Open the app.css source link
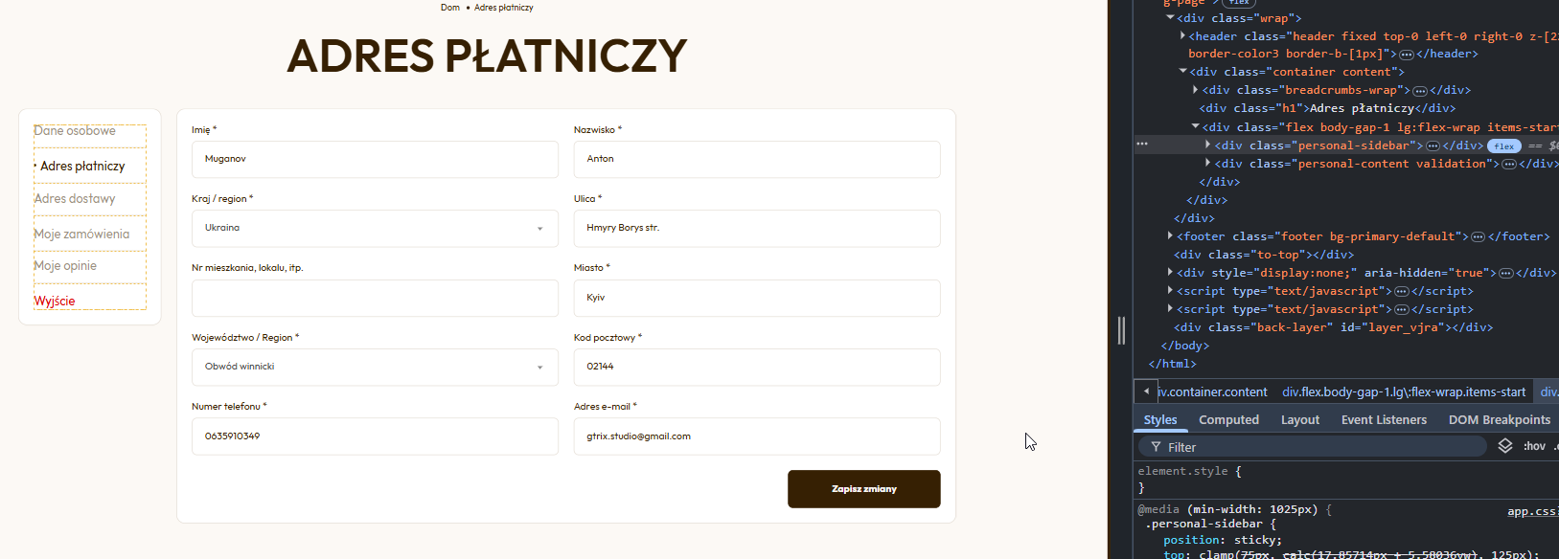 (1531, 511)
